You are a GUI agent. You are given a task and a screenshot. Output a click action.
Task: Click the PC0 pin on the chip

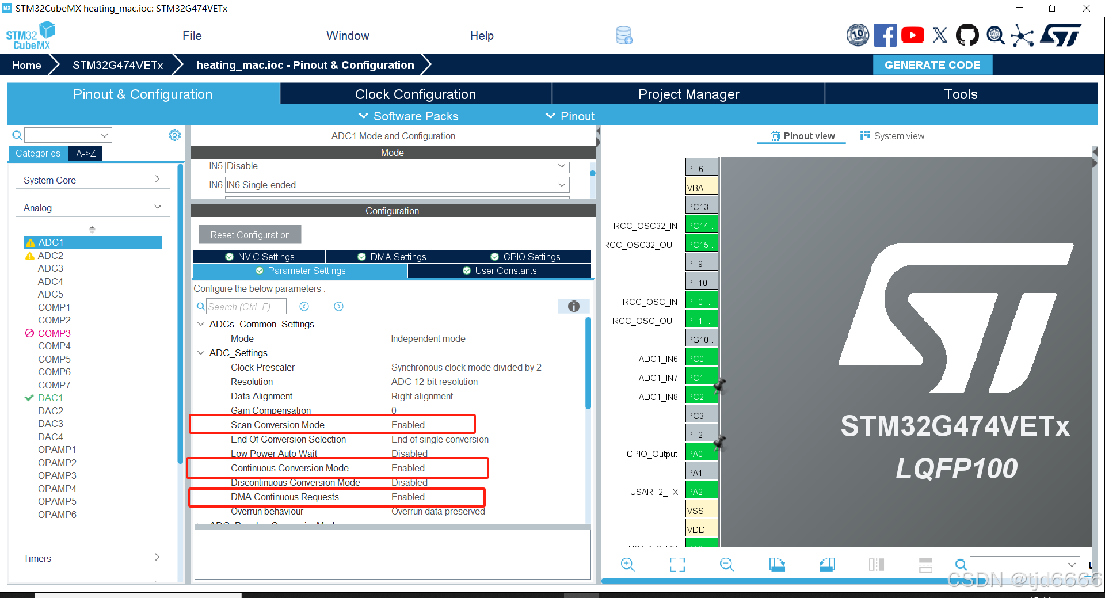[x=702, y=359]
